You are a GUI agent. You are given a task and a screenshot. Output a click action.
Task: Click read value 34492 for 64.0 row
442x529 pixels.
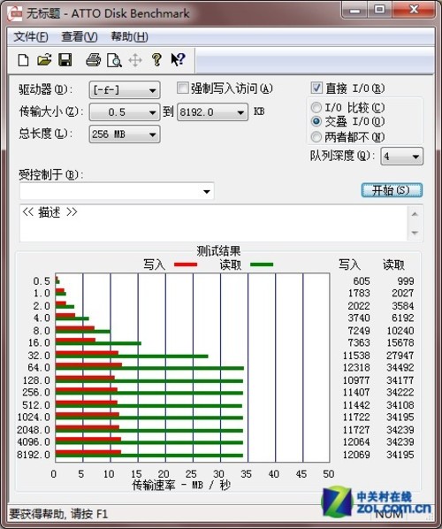point(400,367)
